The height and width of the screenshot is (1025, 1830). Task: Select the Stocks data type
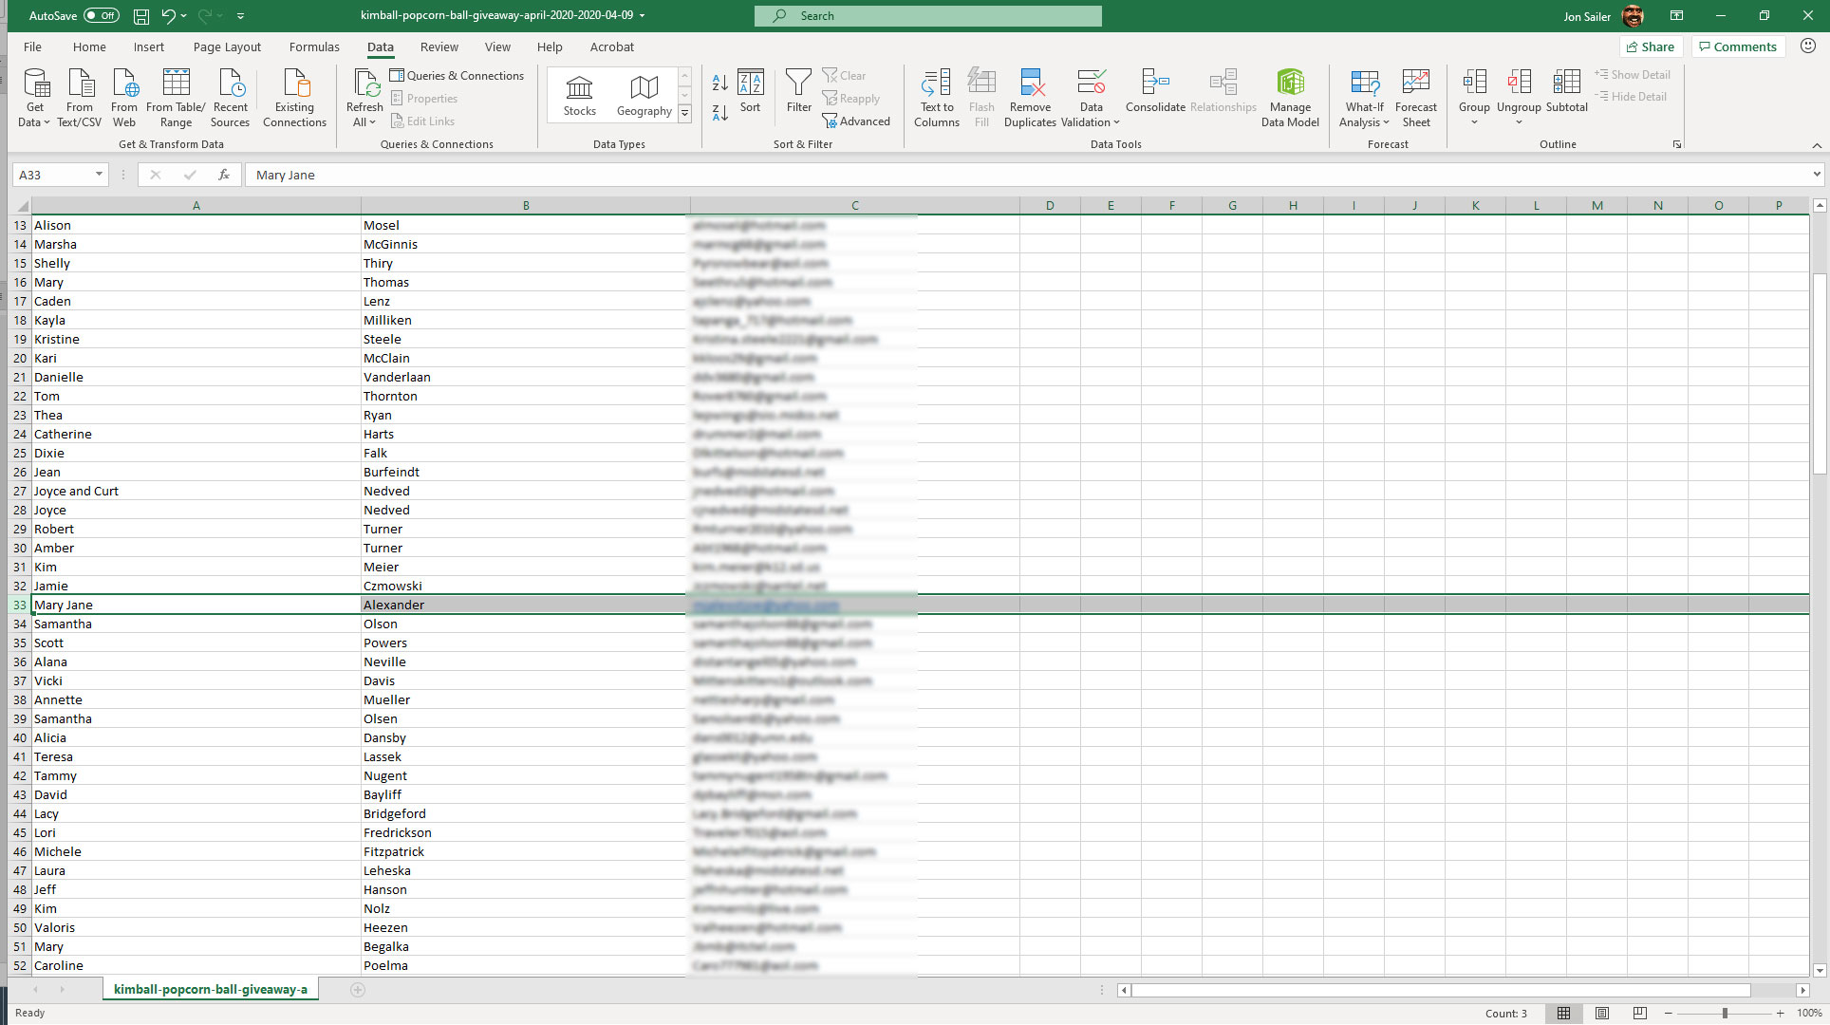pos(579,96)
